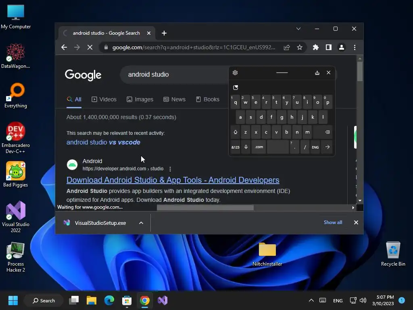Open result options three-dot menu
413x310 pixels.
click(x=170, y=169)
